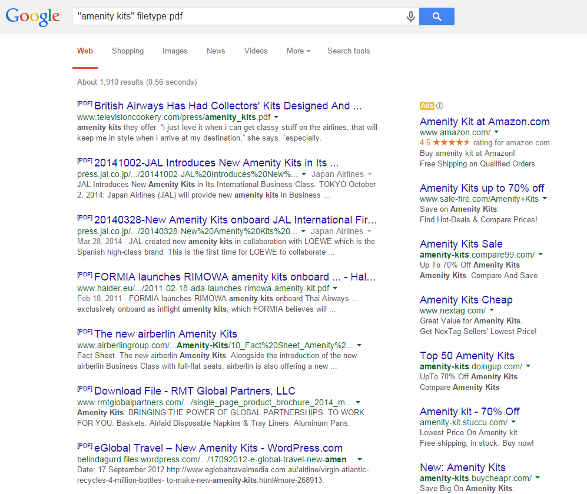Expand dropdown arrow beside nextag.com ad URL
This screenshot has width=587, height=494.
(492, 311)
